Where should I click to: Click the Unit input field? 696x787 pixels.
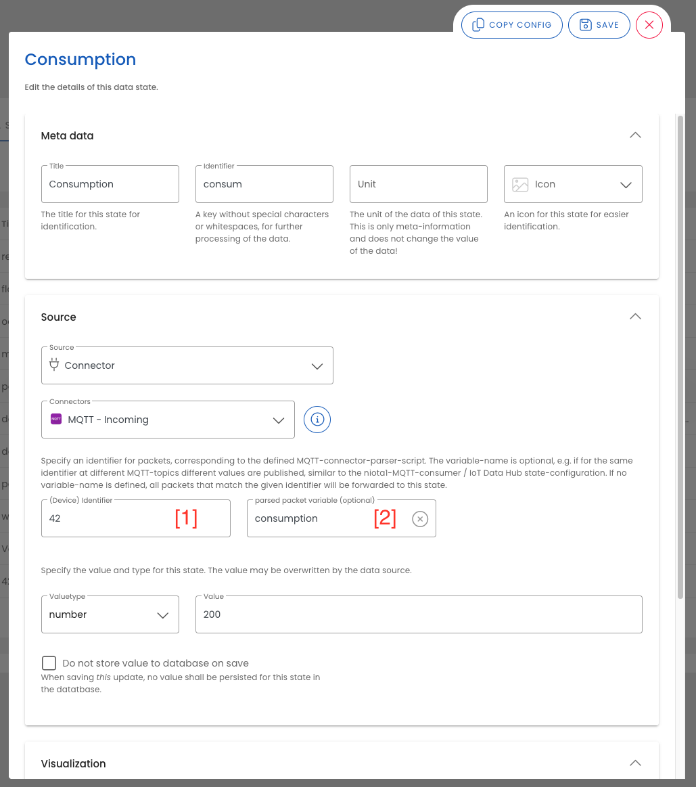pyautogui.click(x=418, y=184)
